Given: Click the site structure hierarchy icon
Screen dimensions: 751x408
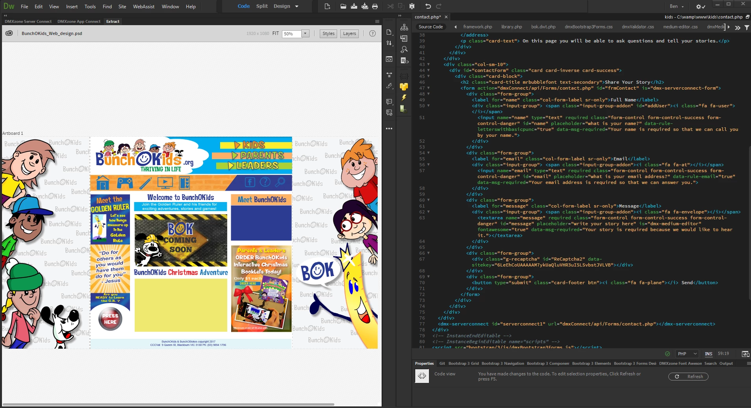Looking at the screenshot, I should click(x=404, y=27).
